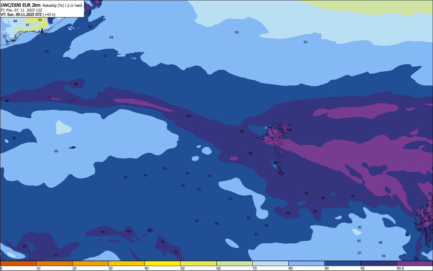Click the 'Rakastig (%) í 2 m hæð' label

tap(62, 5)
